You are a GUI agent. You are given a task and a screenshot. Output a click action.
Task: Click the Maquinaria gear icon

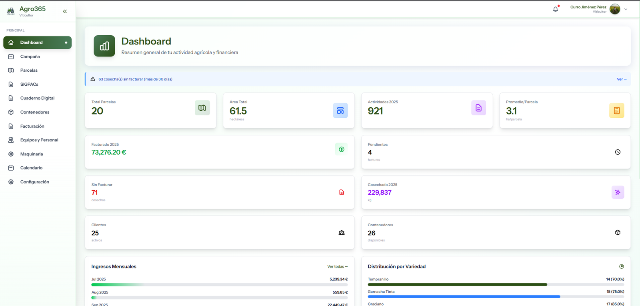tap(11, 154)
